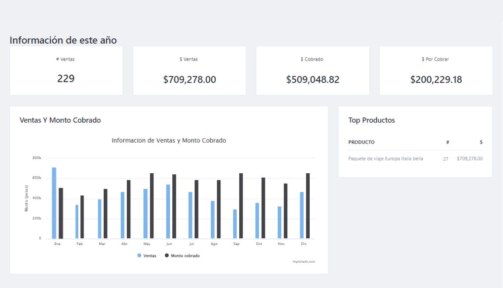The width and height of the screenshot is (503, 288).
Task: Click the value 27 in the product row
Action: [x=445, y=159]
